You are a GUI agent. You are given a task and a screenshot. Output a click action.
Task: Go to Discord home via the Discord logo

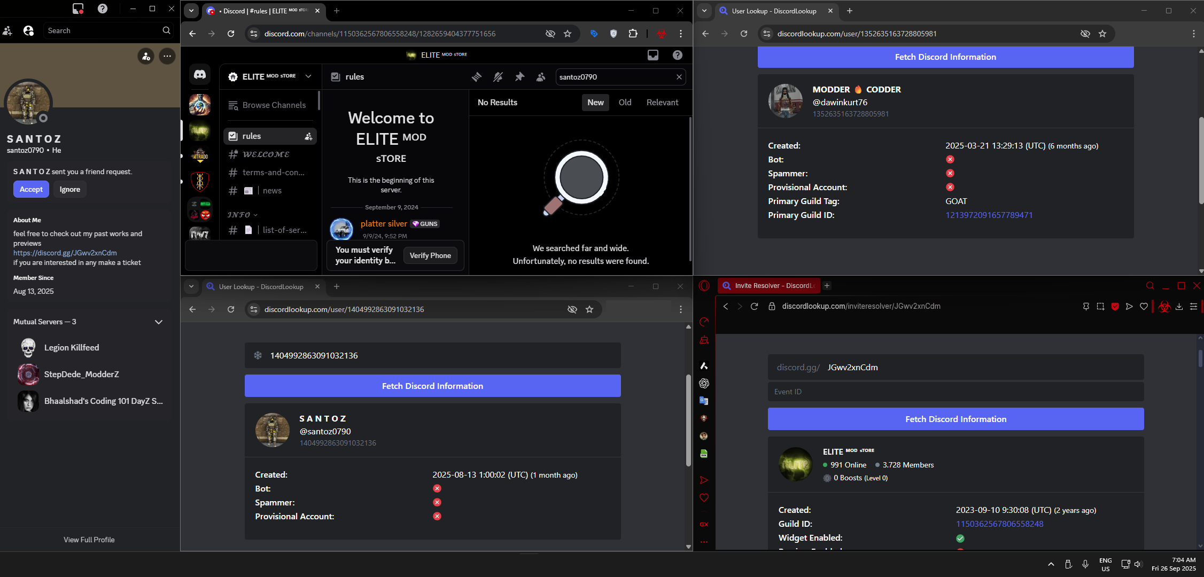pos(200,75)
